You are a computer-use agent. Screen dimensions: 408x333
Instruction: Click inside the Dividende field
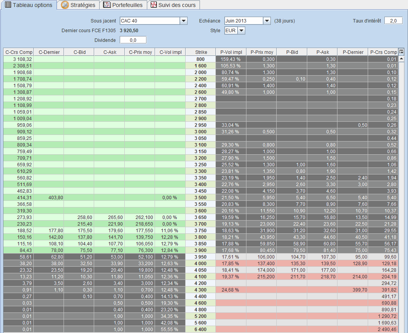[x=133, y=40]
